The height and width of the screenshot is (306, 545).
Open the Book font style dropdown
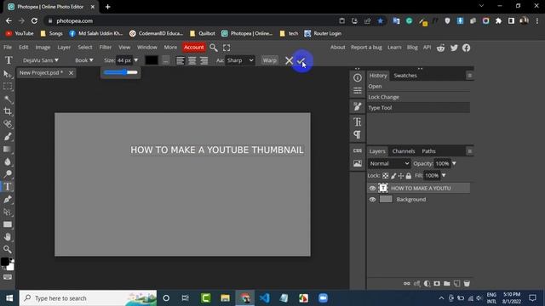click(x=84, y=60)
